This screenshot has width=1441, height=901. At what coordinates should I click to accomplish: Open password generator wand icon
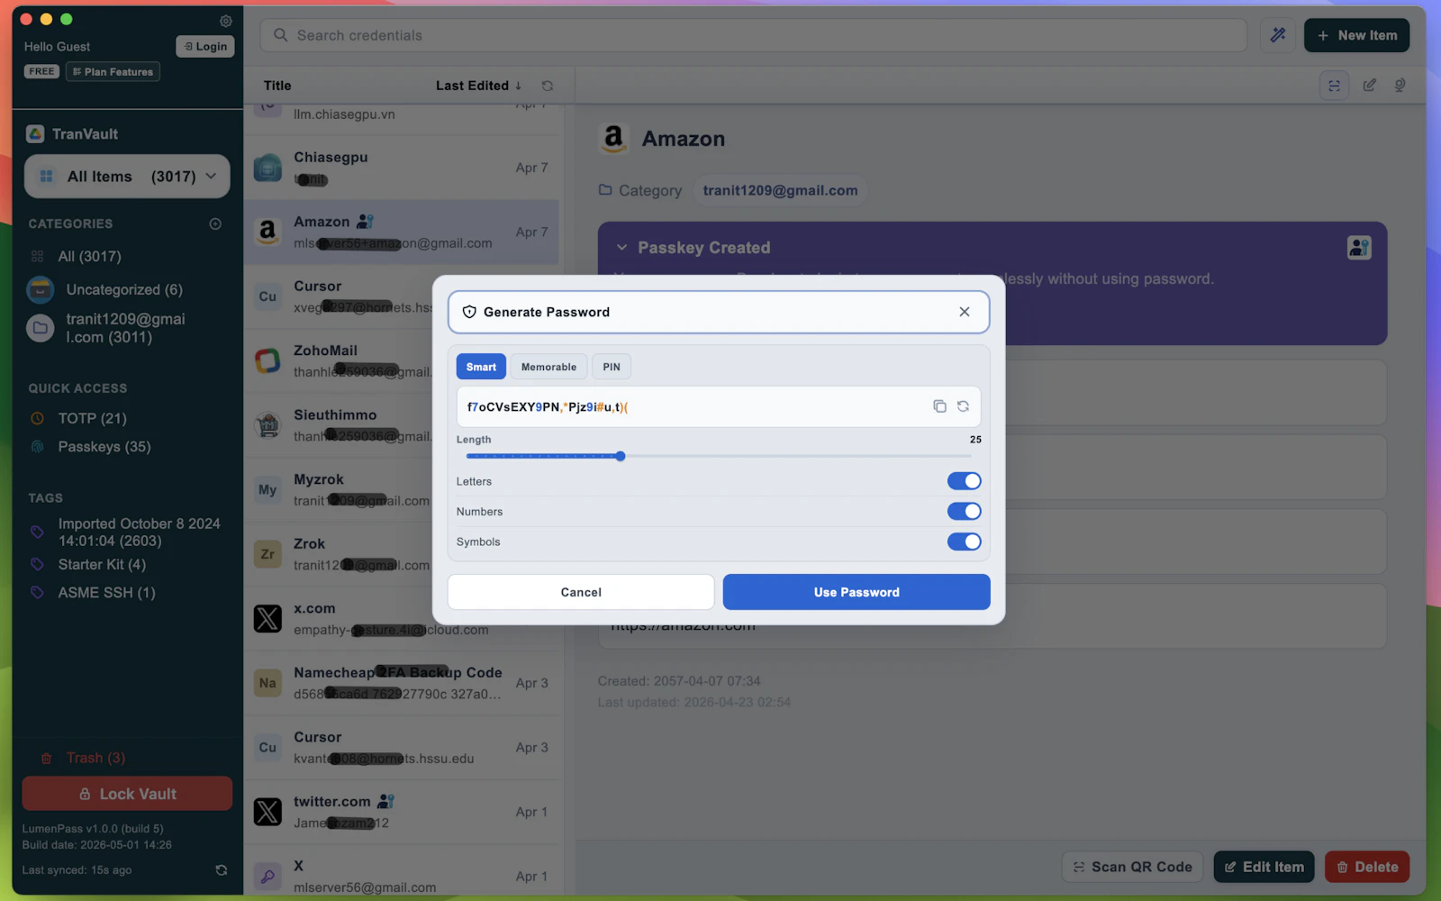pyautogui.click(x=1278, y=35)
